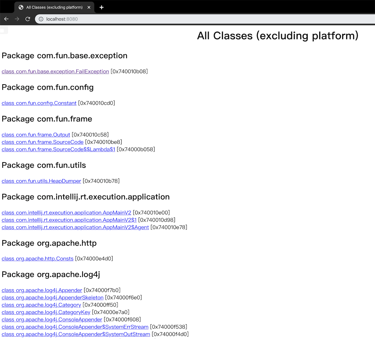Screen dimensions: 375x339
Task: Click address [0x740010cd0] beside Constant
Action: click(97, 103)
